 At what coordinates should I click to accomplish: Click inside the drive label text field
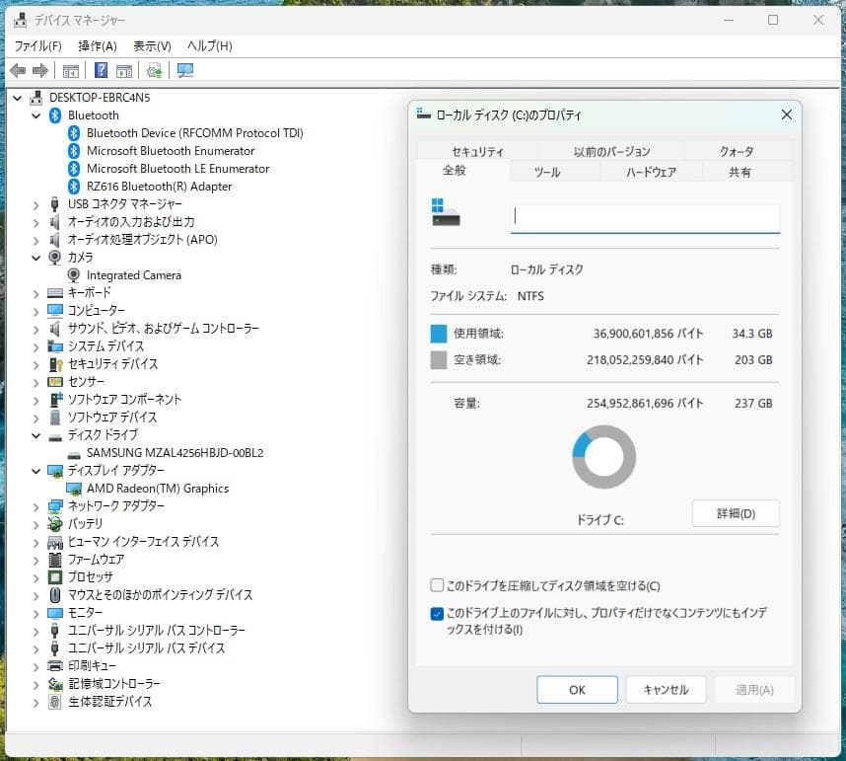[x=646, y=217]
